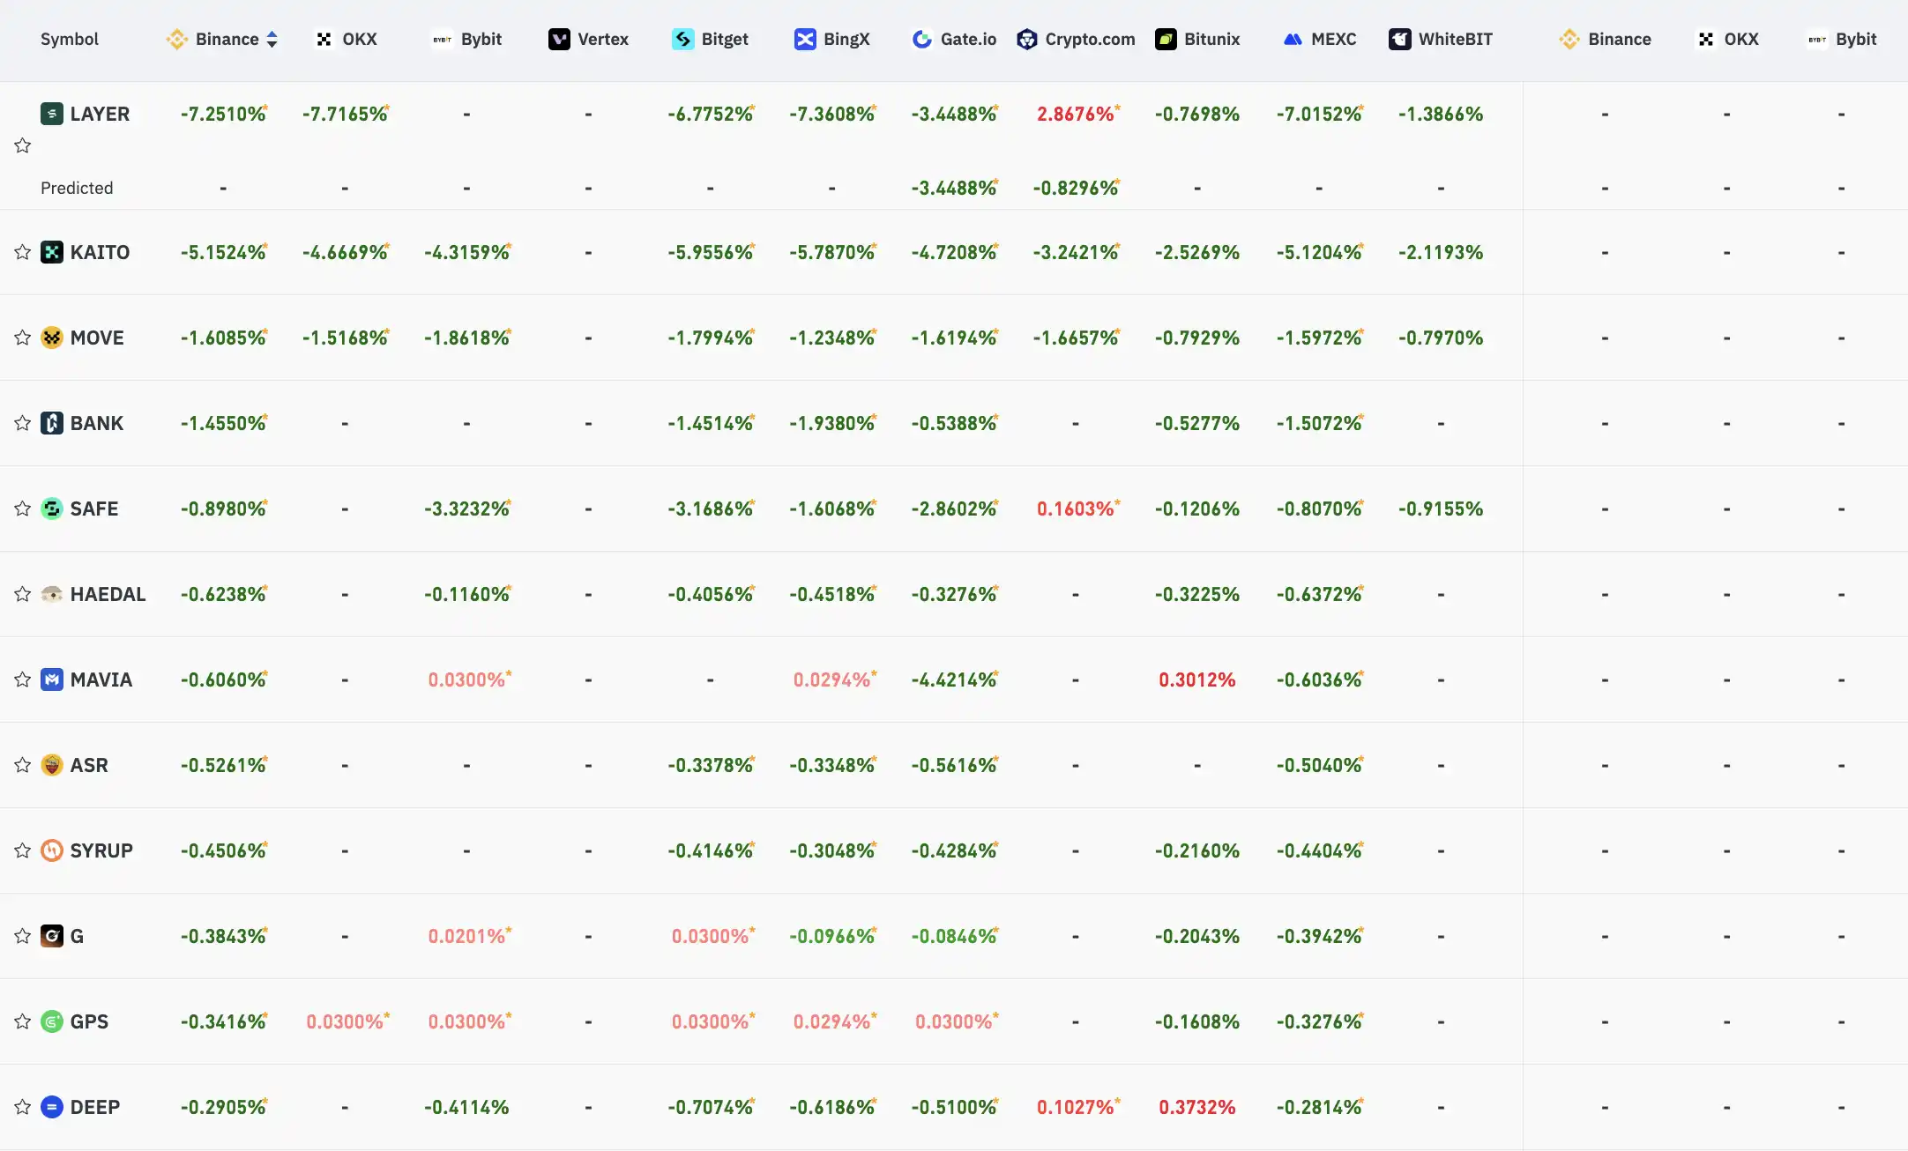This screenshot has width=1908, height=1151.
Task: Open the ASR symbol link
Action: point(89,765)
